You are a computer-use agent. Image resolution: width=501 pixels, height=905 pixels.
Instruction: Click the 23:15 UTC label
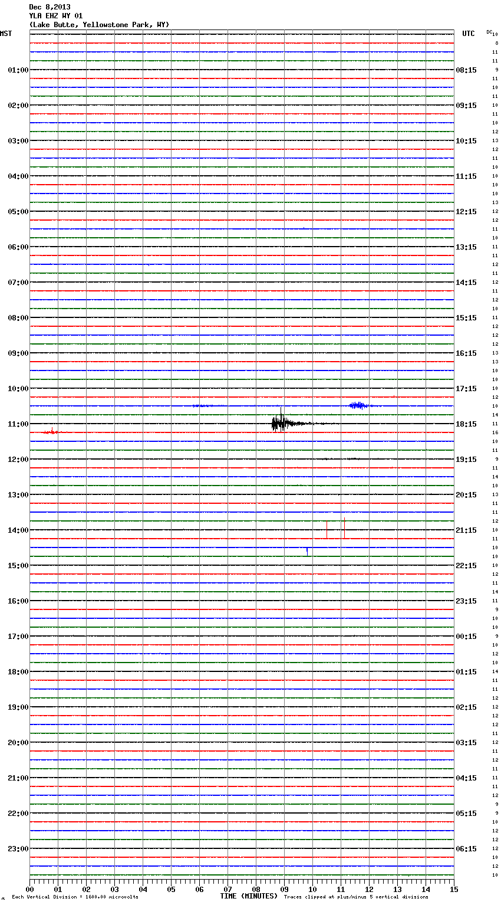[x=466, y=601]
